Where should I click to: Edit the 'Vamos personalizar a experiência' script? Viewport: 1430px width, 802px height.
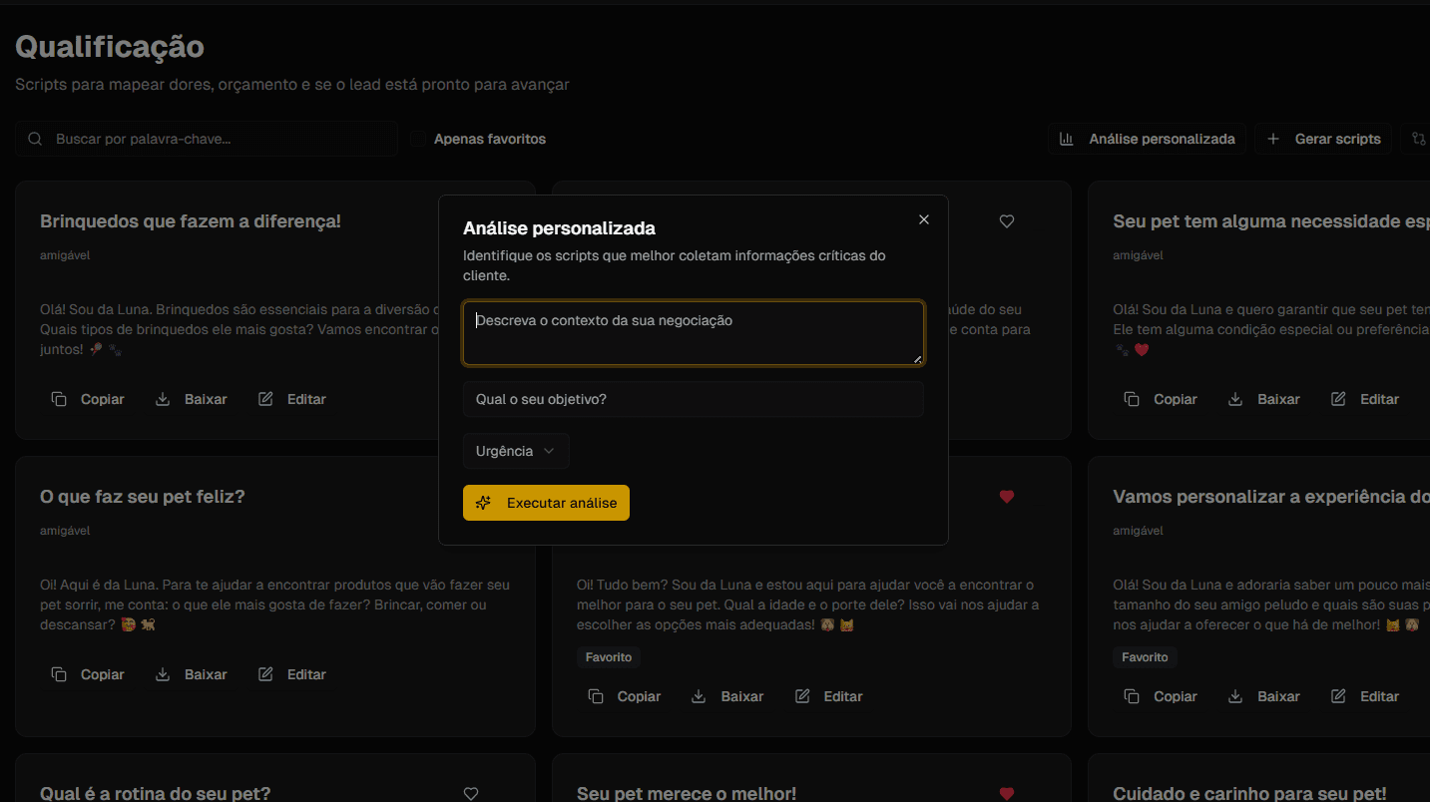pyautogui.click(x=1365, y=696)
